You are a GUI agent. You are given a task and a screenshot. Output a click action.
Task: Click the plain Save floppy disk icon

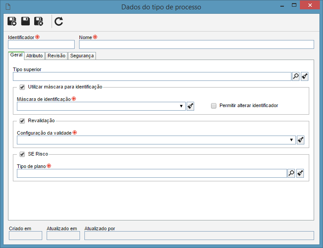click(25, 21)
